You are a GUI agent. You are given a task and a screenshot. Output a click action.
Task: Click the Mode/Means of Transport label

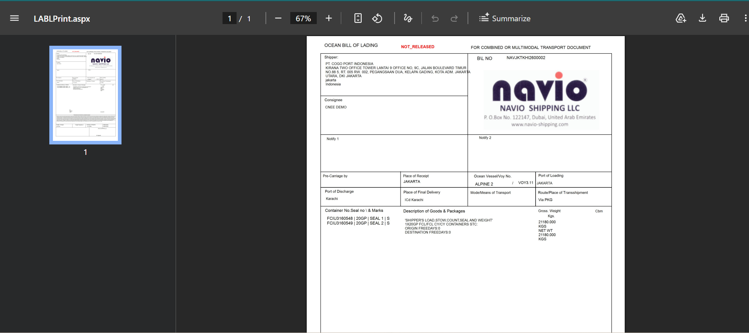490,193
